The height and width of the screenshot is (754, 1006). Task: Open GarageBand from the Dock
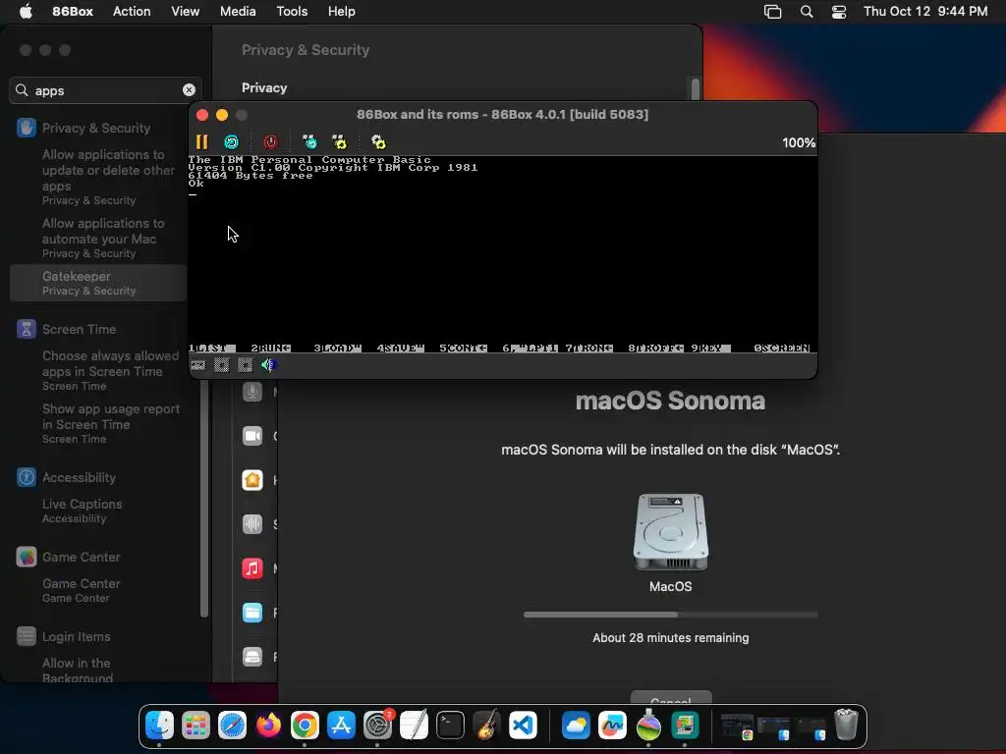pos(487,726)
